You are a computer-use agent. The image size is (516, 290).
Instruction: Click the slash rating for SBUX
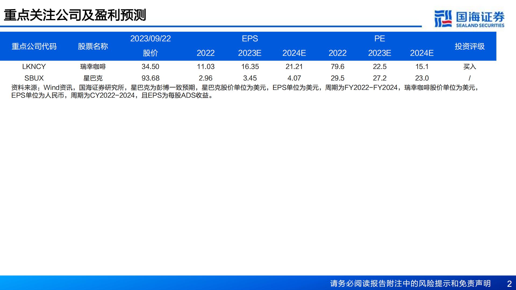tap(470, 78)
